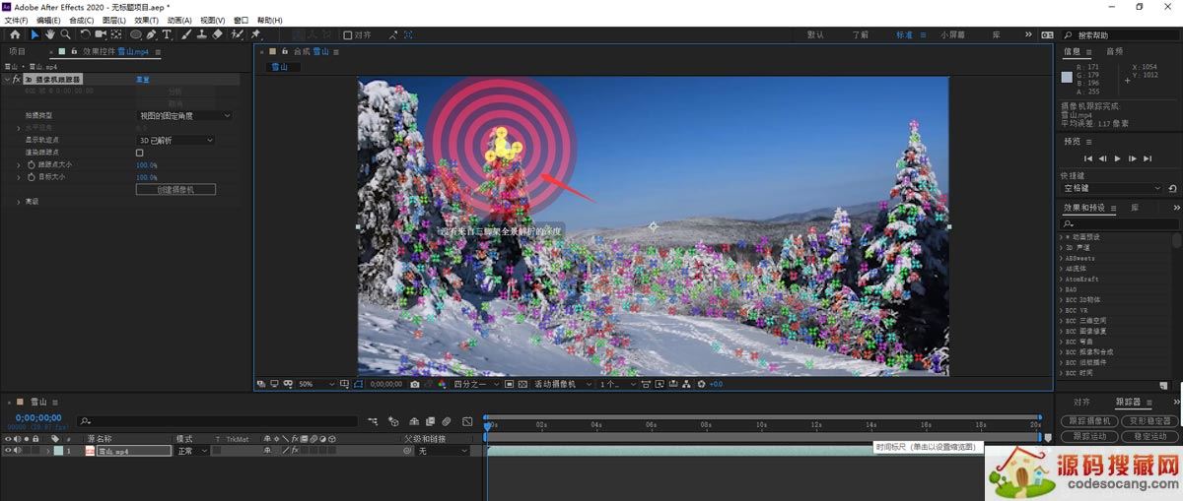Select the Hand tool
The image size is (1183, 501).
(49, 34)
